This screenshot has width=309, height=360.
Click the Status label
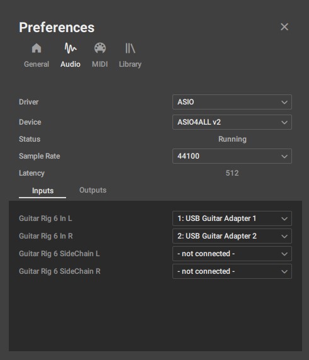(x=30, y=139)
